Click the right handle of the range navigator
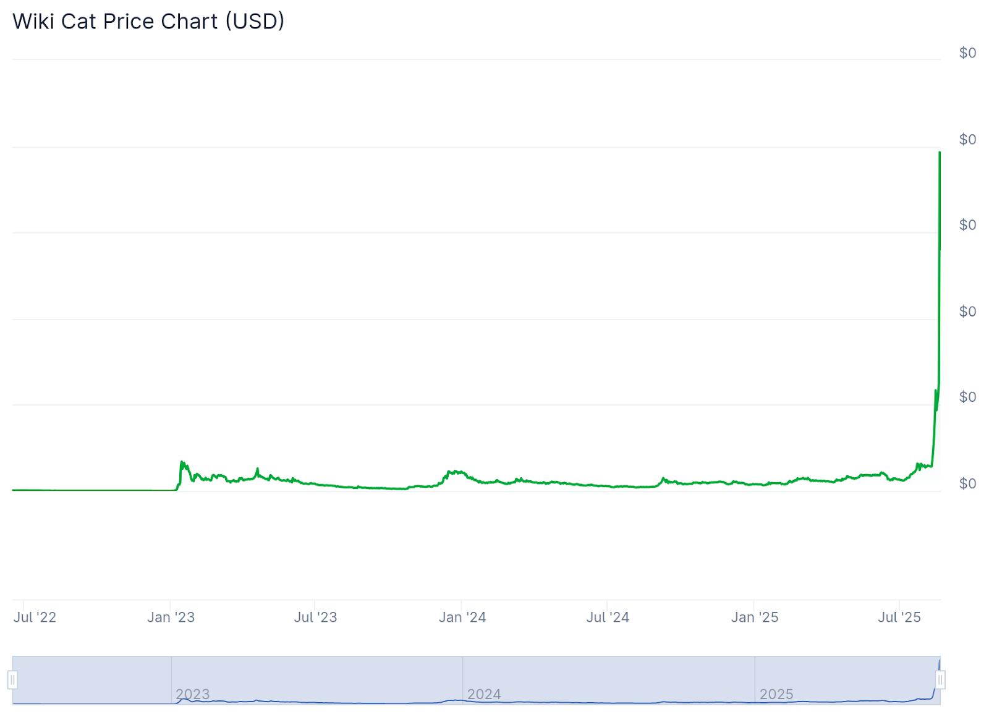Viewport: 989px width, 722px height. pos(940,680)
